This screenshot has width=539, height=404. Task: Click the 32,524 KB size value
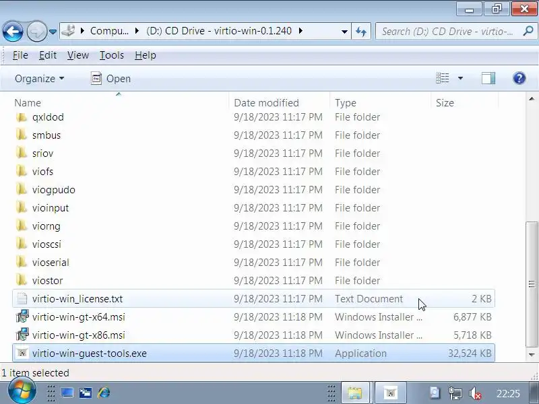[470, 353]
